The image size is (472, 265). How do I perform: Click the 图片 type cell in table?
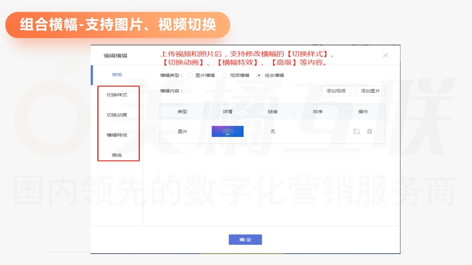[183, 131]
